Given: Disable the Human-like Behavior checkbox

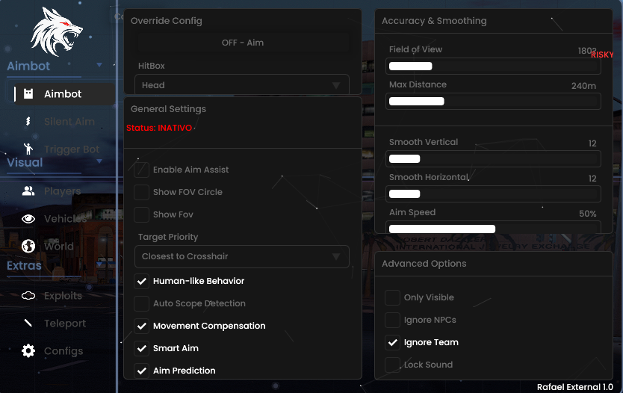Looking at the screenshot, I should [141, 281].
